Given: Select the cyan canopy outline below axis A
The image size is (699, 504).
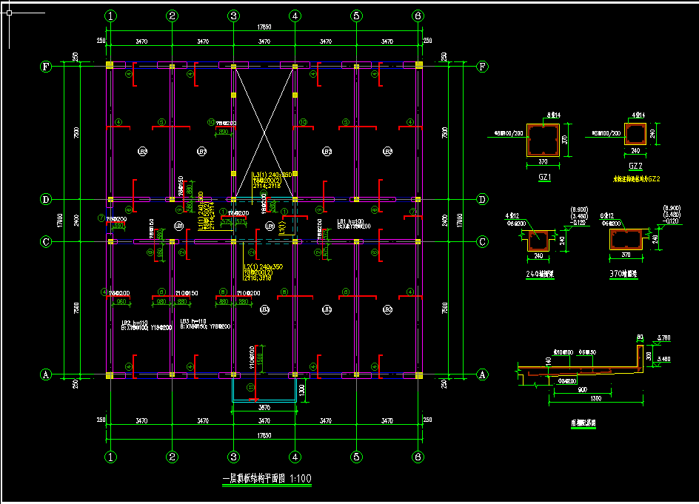Looking at the screenshot, I should [264, 389].
